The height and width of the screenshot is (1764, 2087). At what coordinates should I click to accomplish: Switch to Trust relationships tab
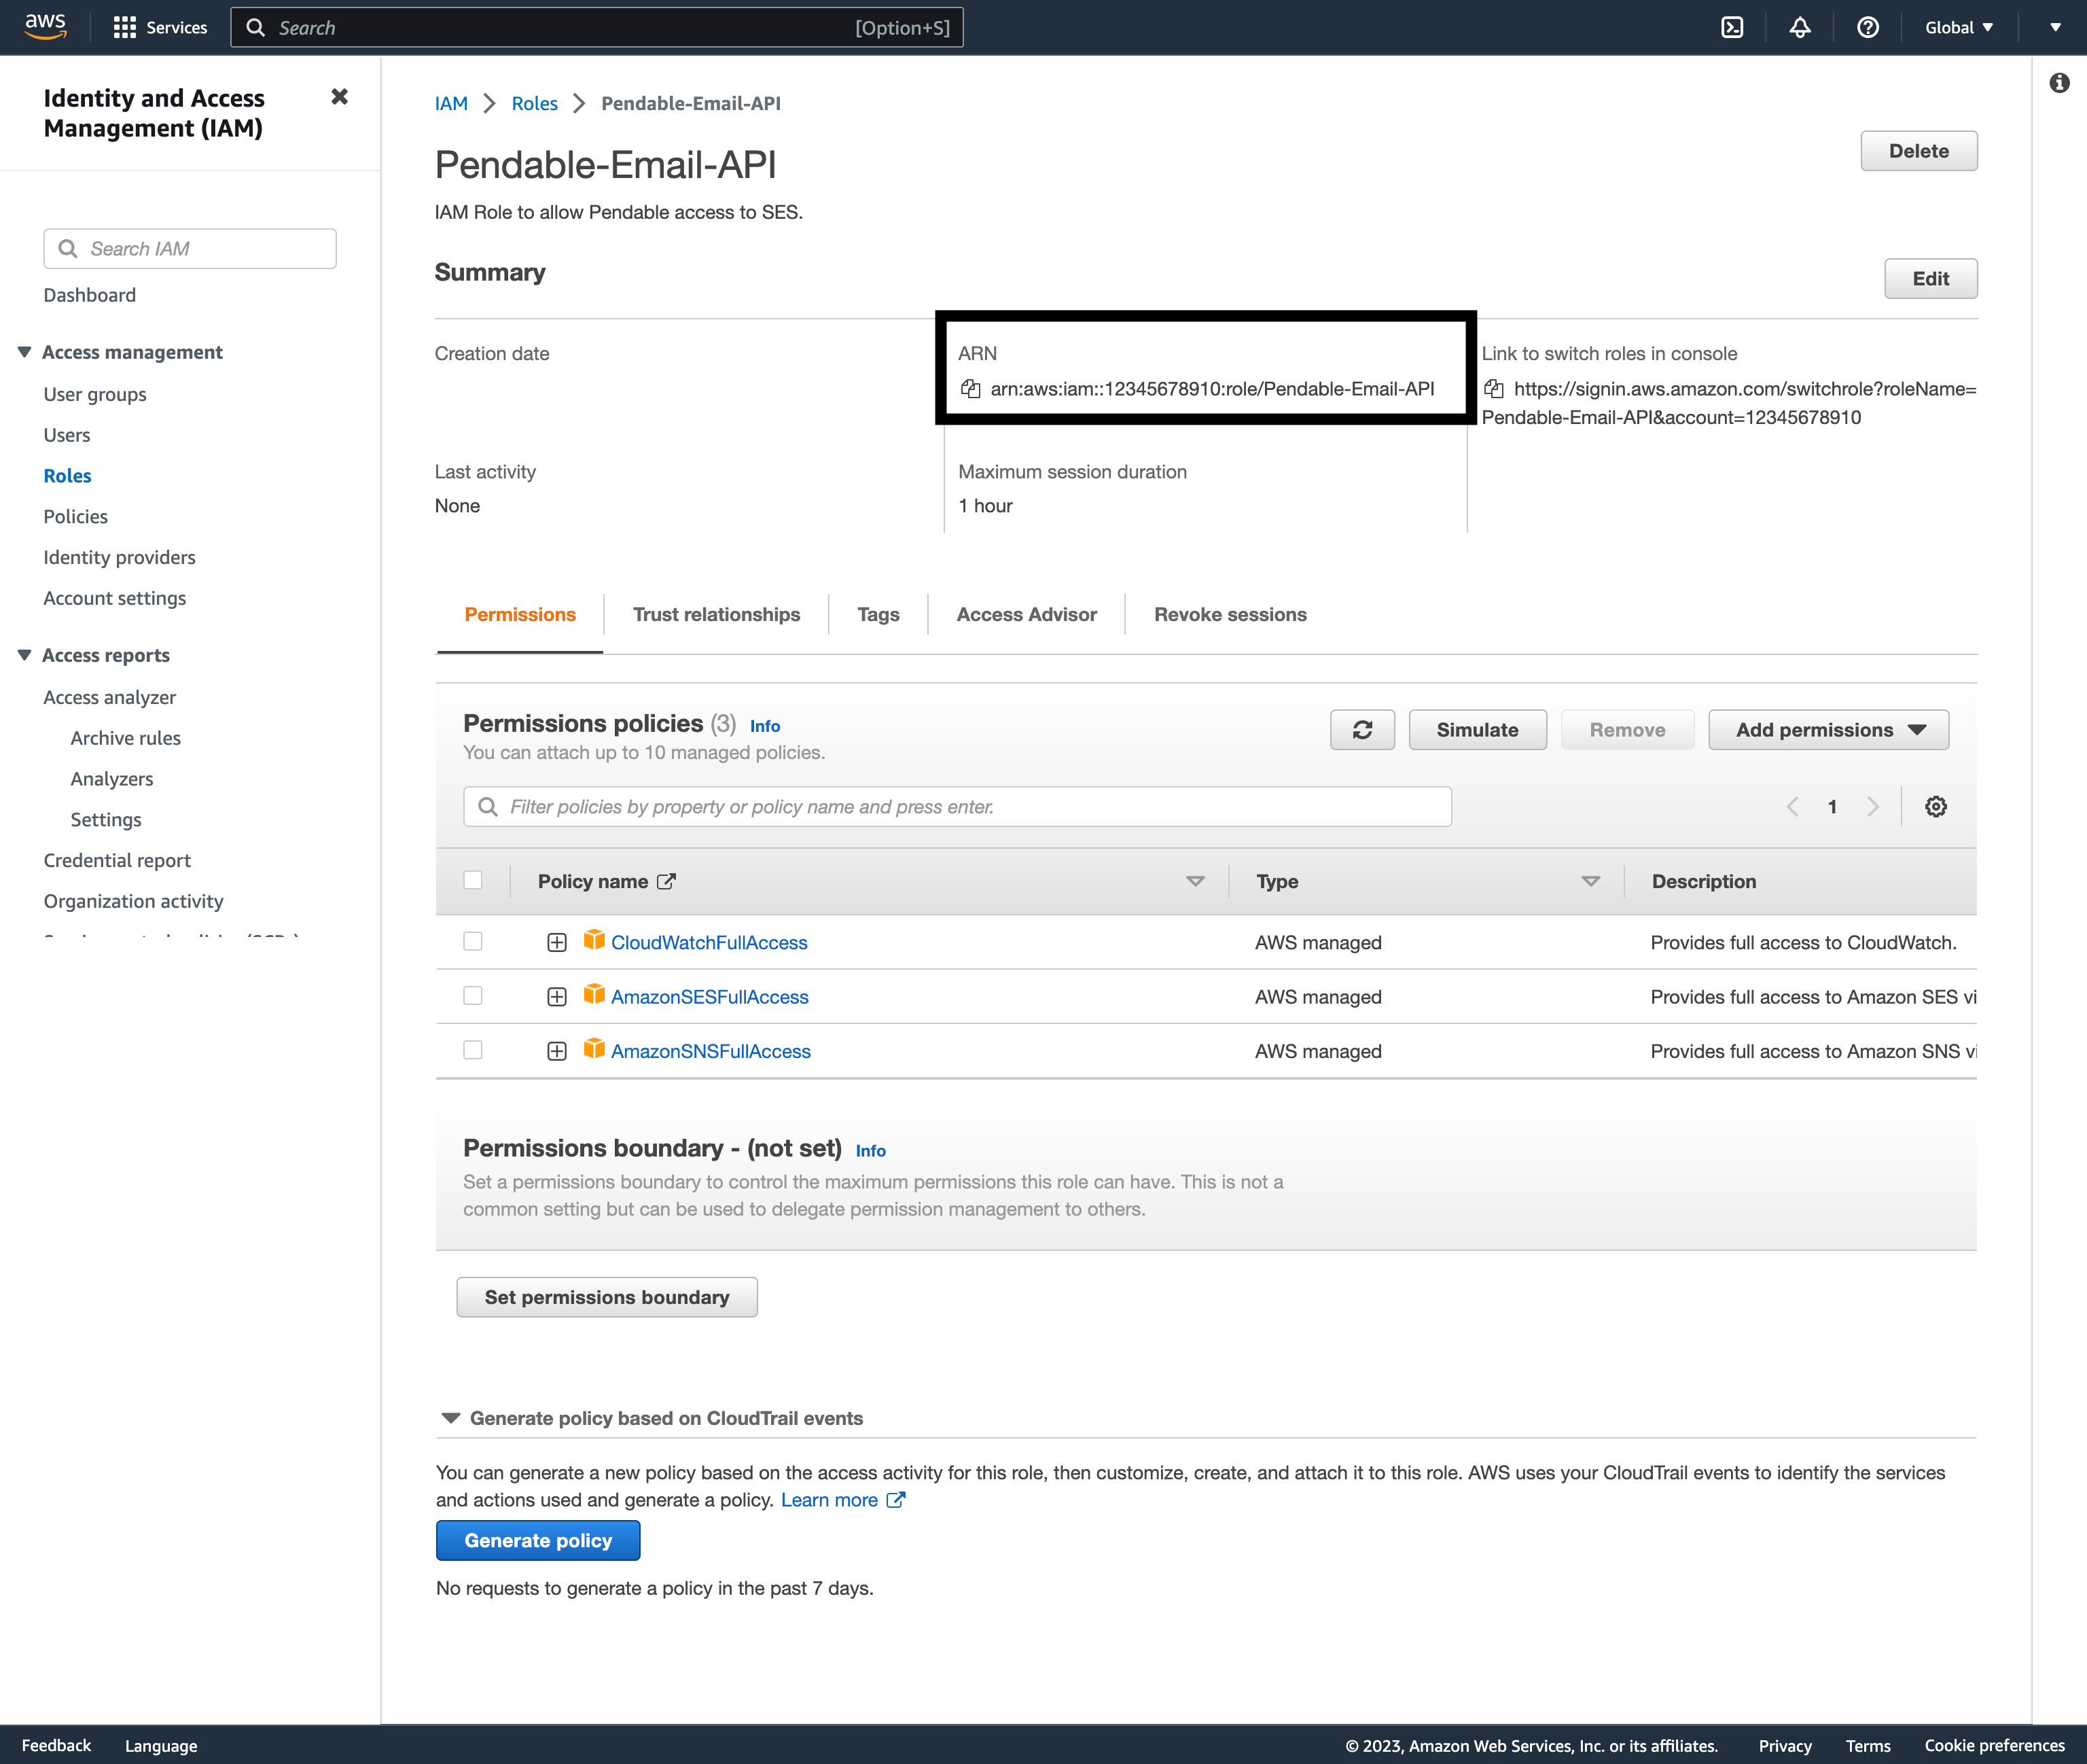coord(715,615)
